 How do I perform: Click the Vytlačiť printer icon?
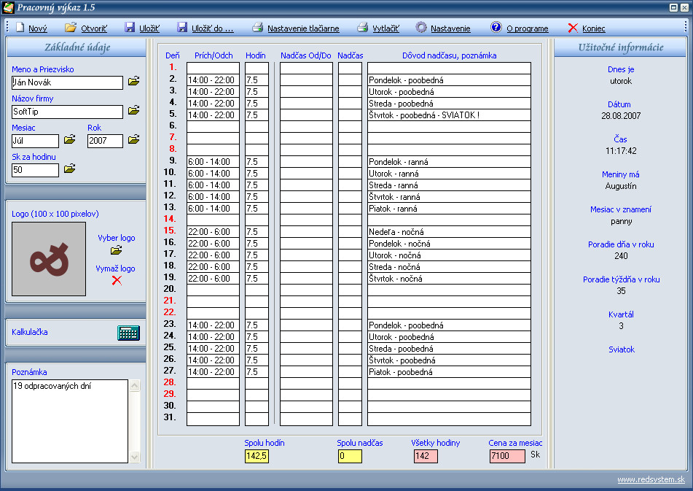click(362, 28)
